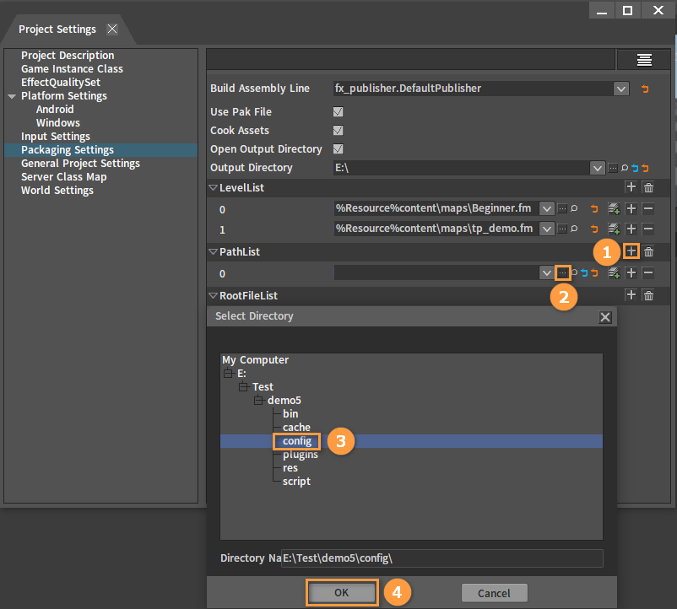Add a new entry to RootFileList

[x=631, y=295]
